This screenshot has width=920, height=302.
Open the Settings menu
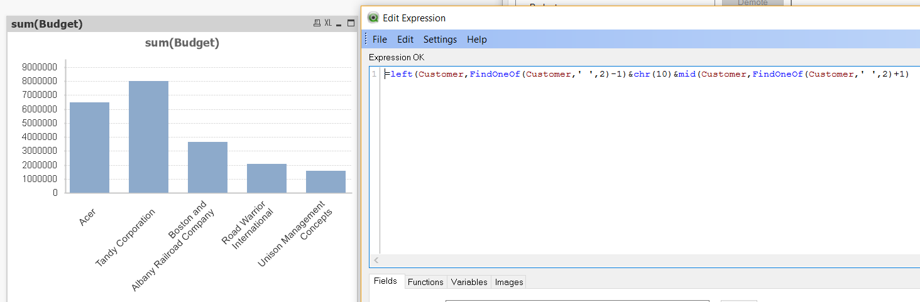tap(440, 40)
